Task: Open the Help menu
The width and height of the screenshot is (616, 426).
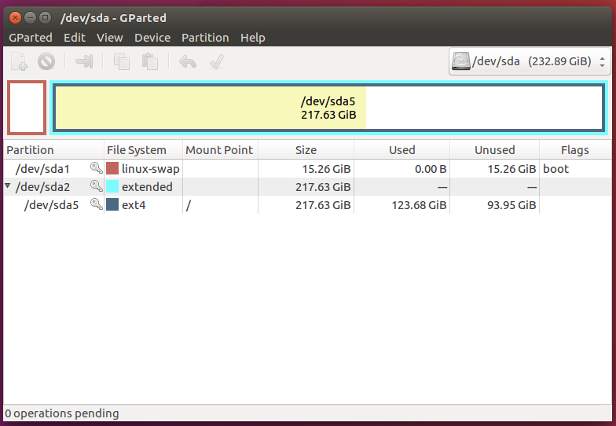Action: 253,38
